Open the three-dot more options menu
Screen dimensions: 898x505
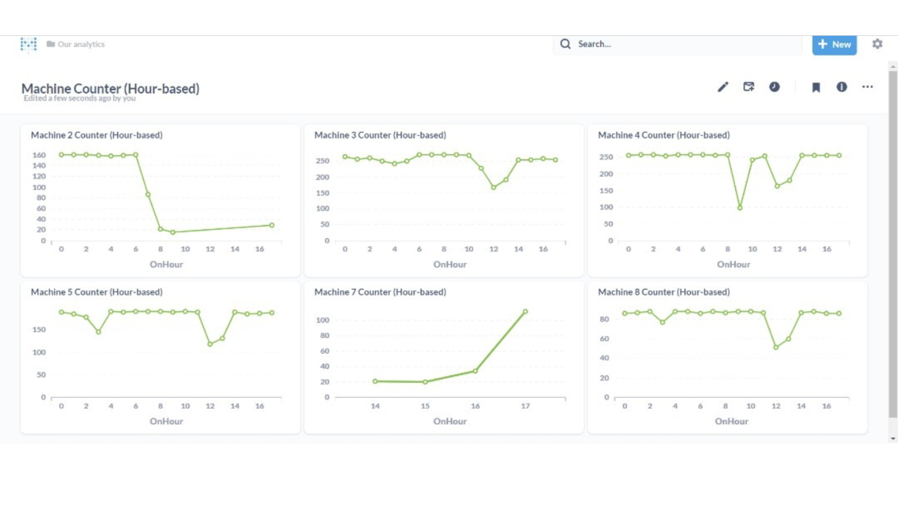(868, 87)
